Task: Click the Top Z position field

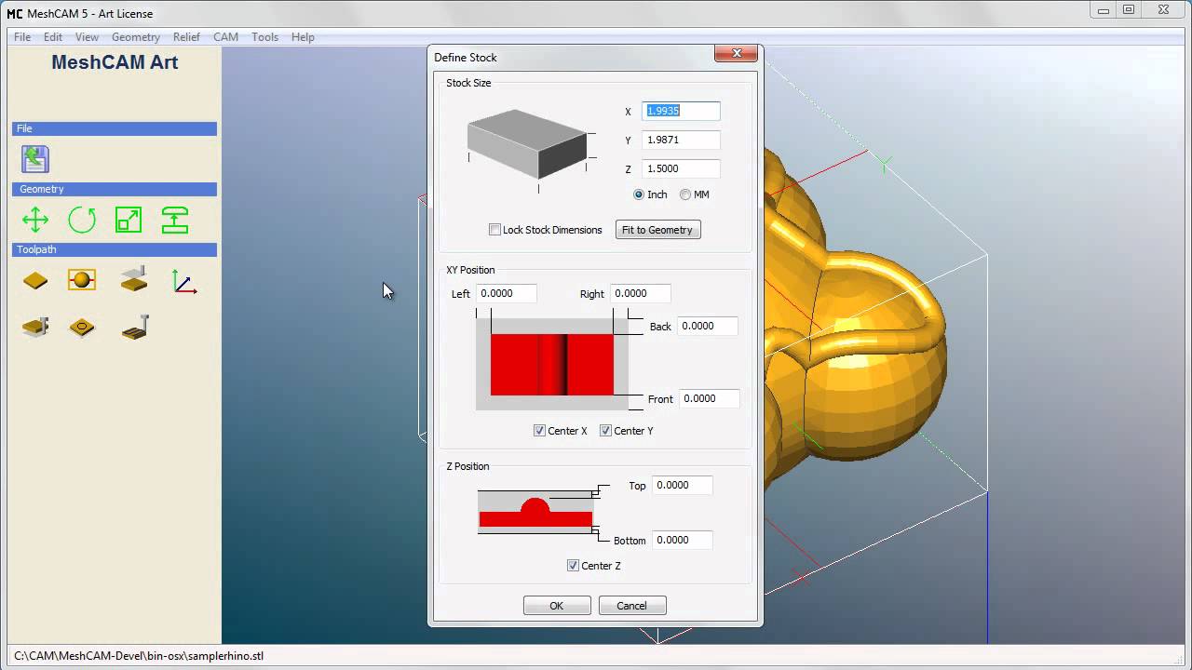Action: [x=683, y=485]
